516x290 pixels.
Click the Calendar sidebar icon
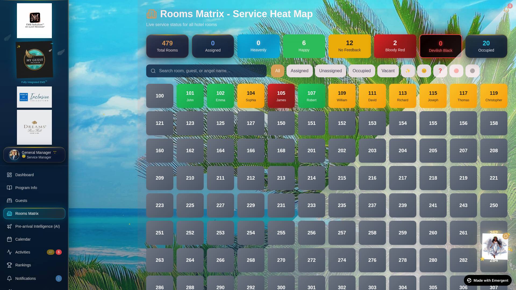pos(9,239)
